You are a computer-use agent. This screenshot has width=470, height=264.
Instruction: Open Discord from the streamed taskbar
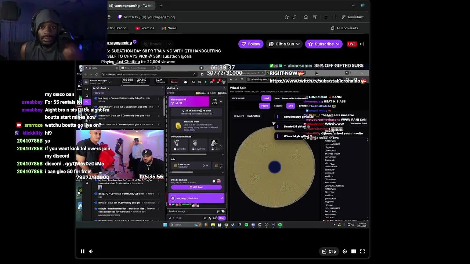(x=253, y=225)
